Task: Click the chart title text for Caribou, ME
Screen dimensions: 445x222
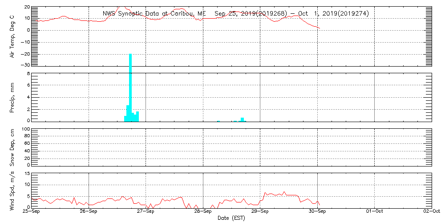Action: point(235,14)
